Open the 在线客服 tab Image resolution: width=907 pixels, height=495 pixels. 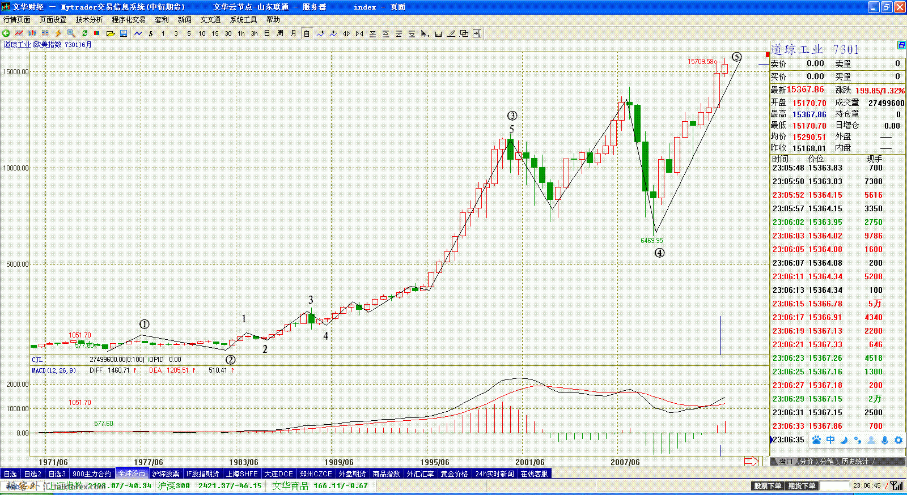point(535,473)
